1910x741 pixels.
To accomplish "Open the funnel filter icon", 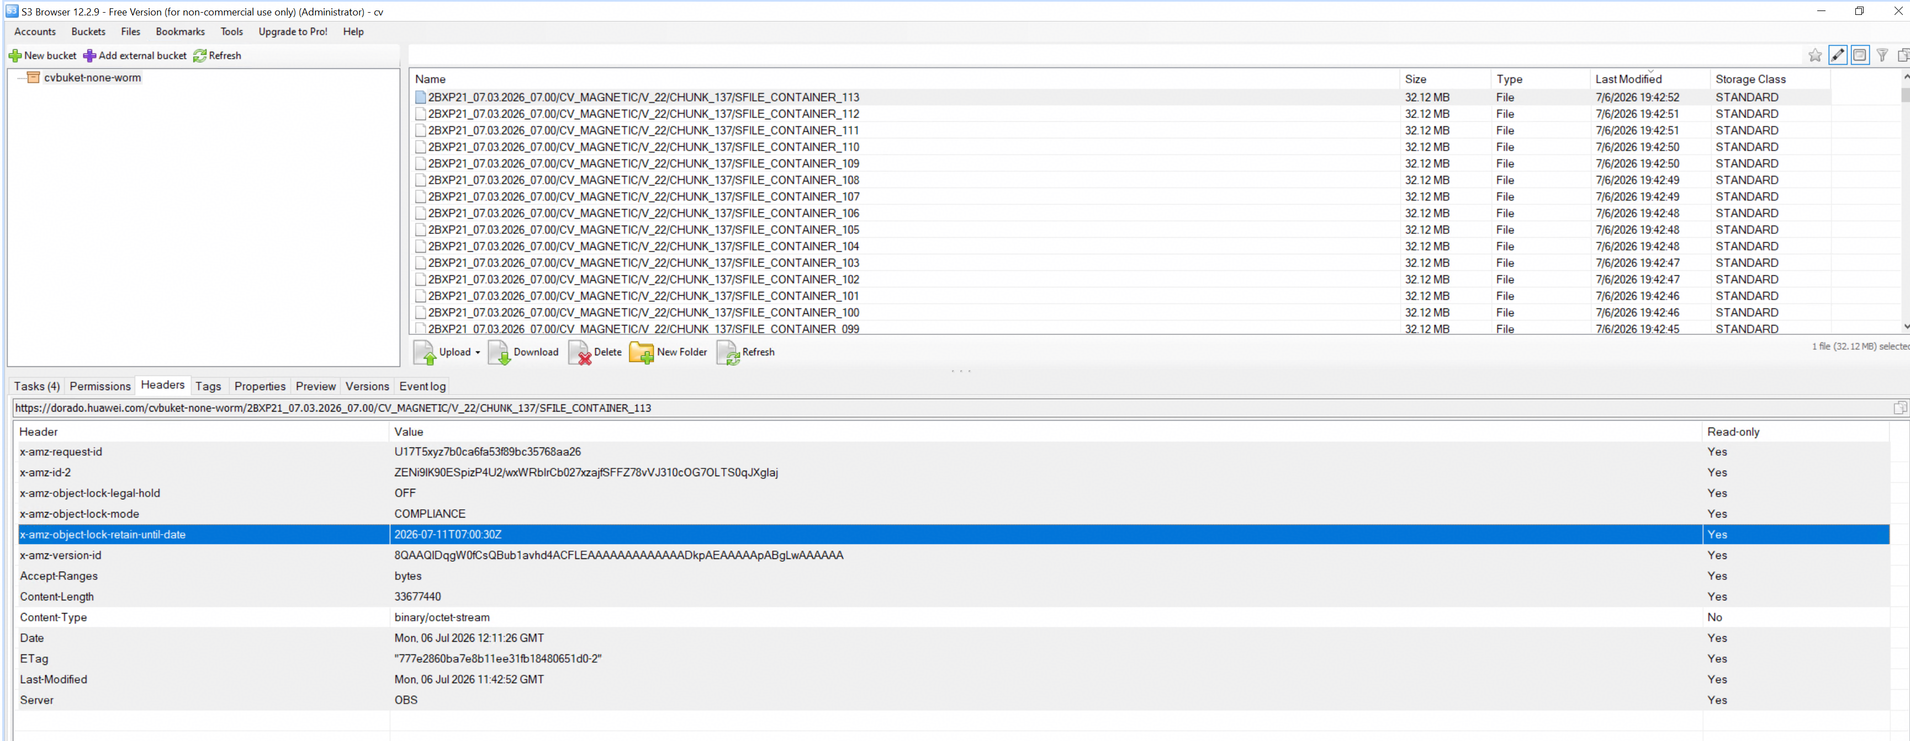I will 1882,55.
